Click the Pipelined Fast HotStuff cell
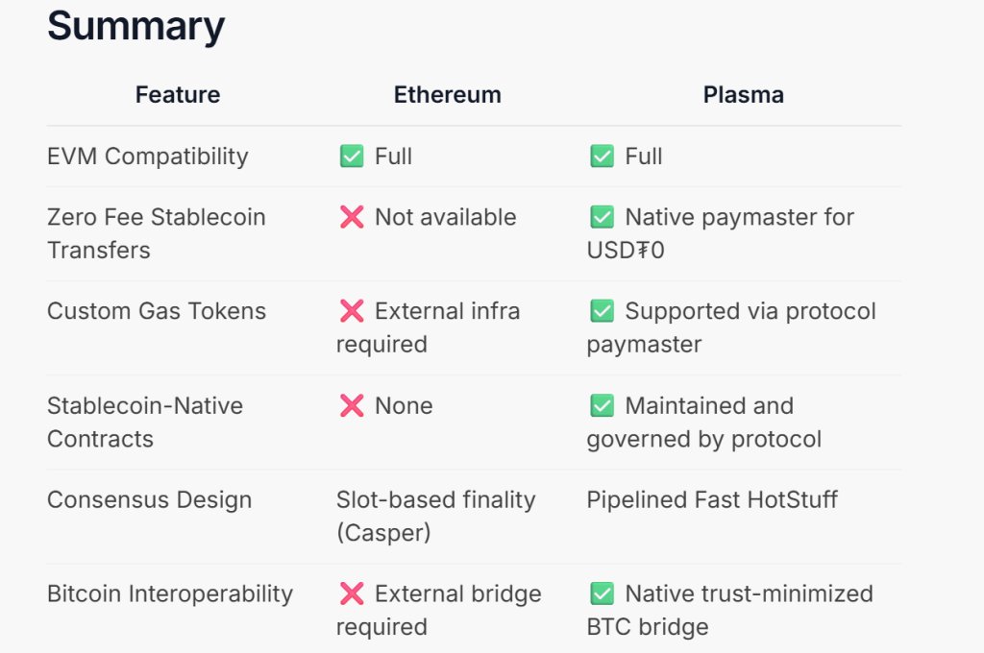The image size is (984, 653). tap(712, 499)
